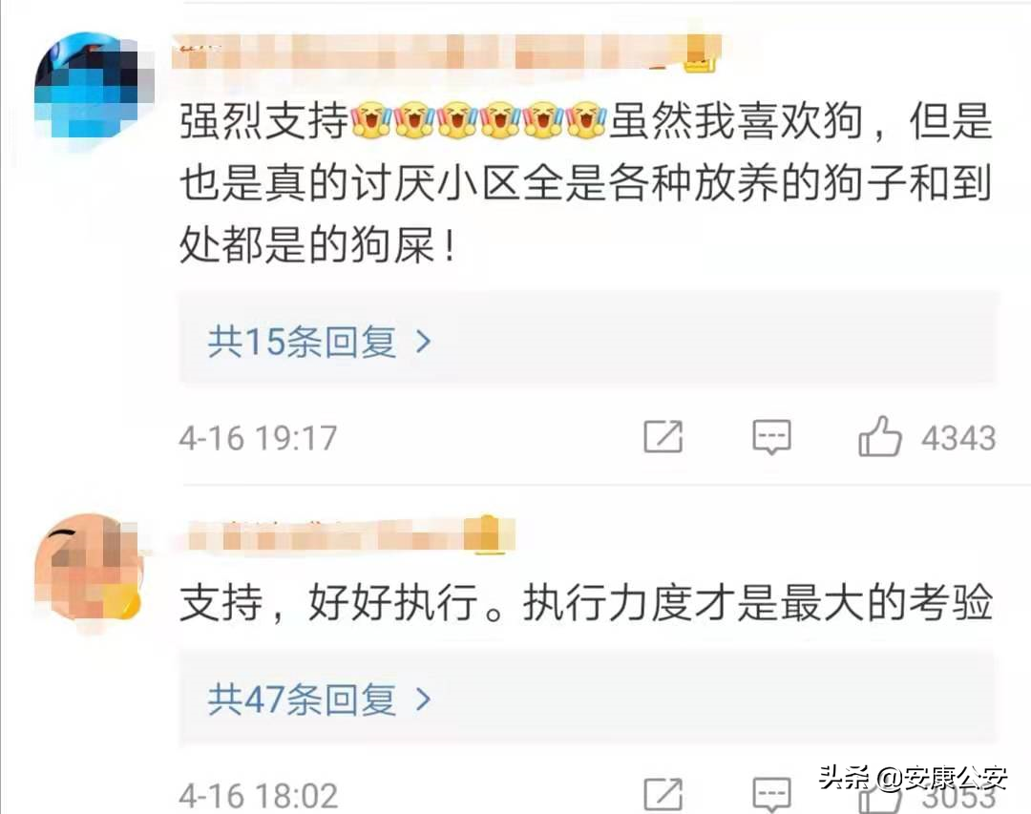Select the 支持，好好执行 comment text
The height and width of the screenshot is (814, 1031).
(586, 601)
